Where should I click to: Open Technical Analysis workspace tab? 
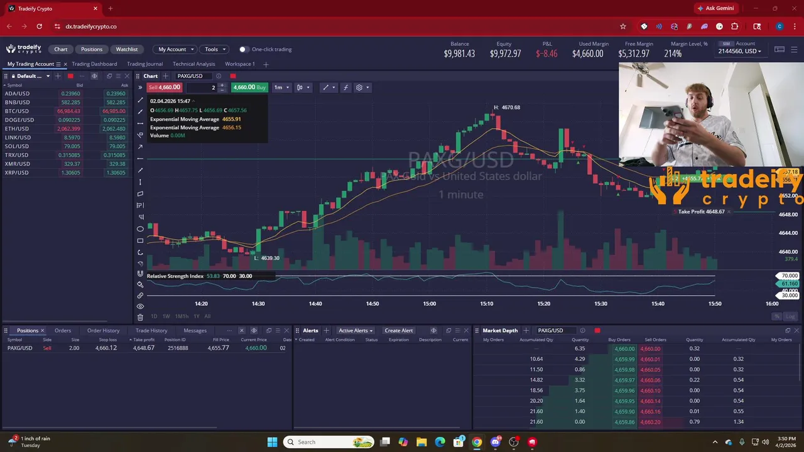coord(193,64)
